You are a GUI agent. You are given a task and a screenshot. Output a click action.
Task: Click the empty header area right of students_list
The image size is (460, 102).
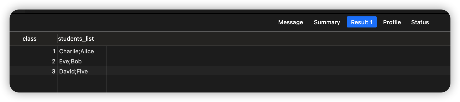[x=279, y=39]
